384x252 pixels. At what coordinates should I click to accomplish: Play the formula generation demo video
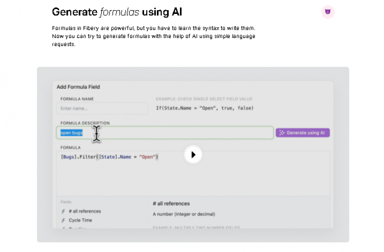pyautogui.click(x=193, y=155)
